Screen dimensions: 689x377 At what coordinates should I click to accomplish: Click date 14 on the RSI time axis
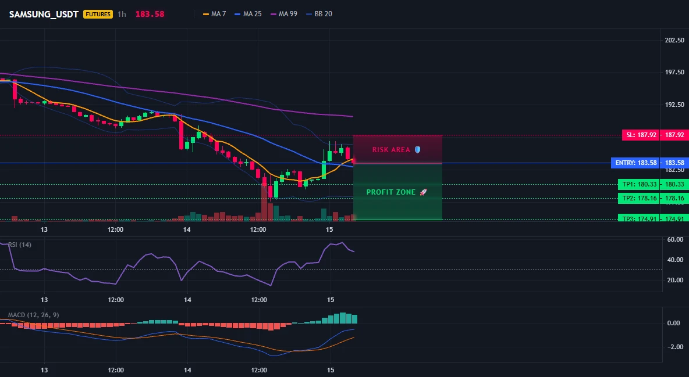click(187, 300)
